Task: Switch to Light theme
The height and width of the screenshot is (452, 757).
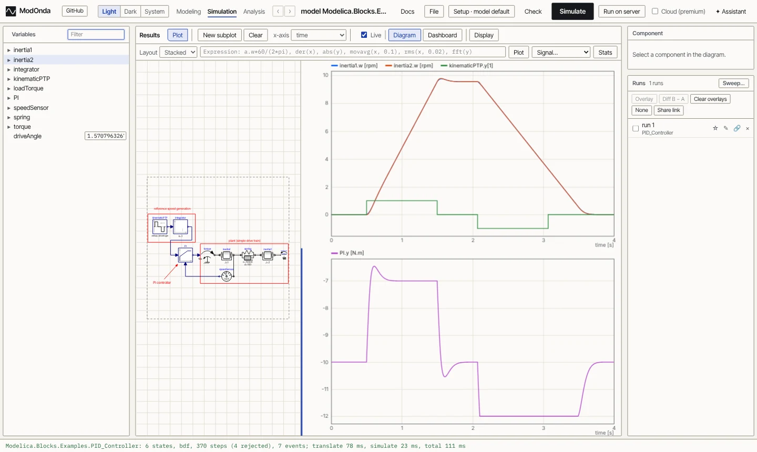Action: pyautogui.click(x=109, y=12)
